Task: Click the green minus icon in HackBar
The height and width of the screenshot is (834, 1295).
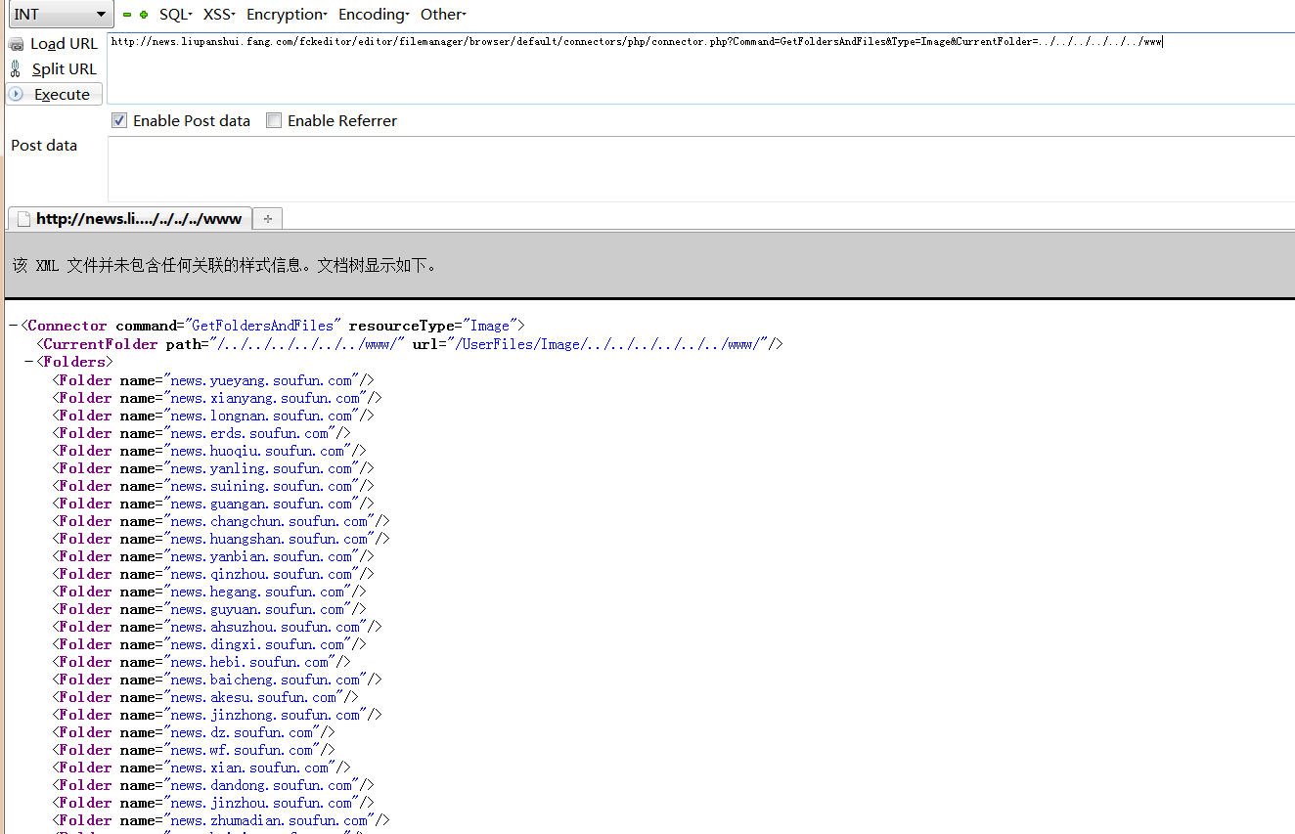Action: [x=127, y=15]
